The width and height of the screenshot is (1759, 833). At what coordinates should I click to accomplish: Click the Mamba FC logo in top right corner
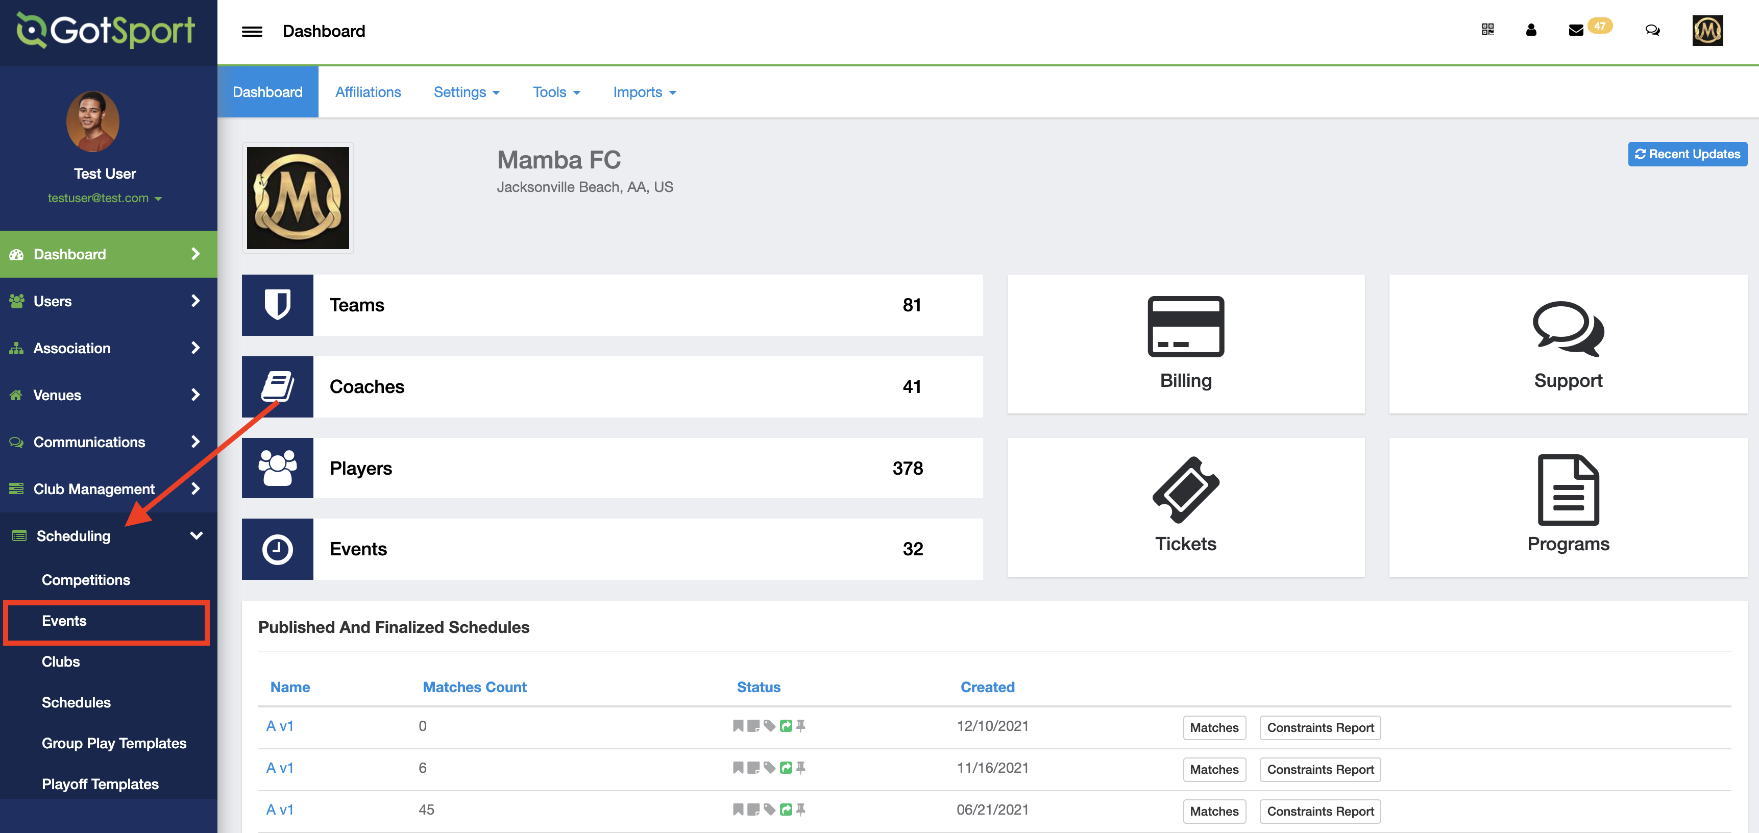[x=1707, y=31]
